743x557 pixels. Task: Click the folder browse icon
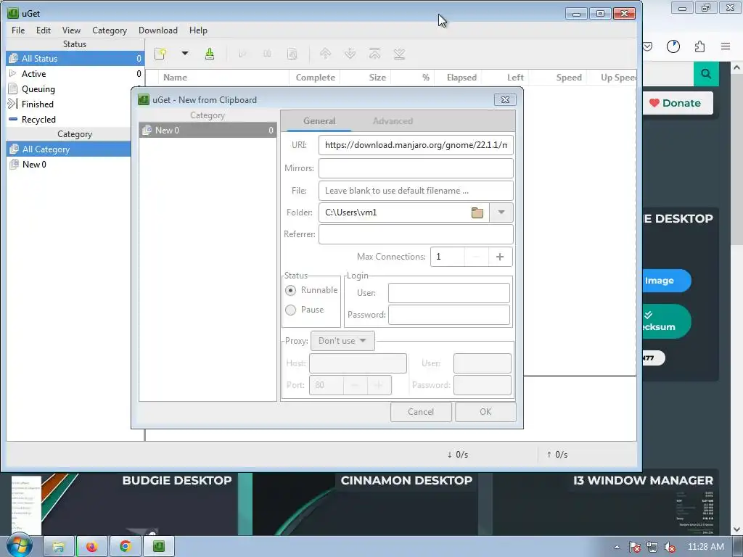(x=477, y=213)
